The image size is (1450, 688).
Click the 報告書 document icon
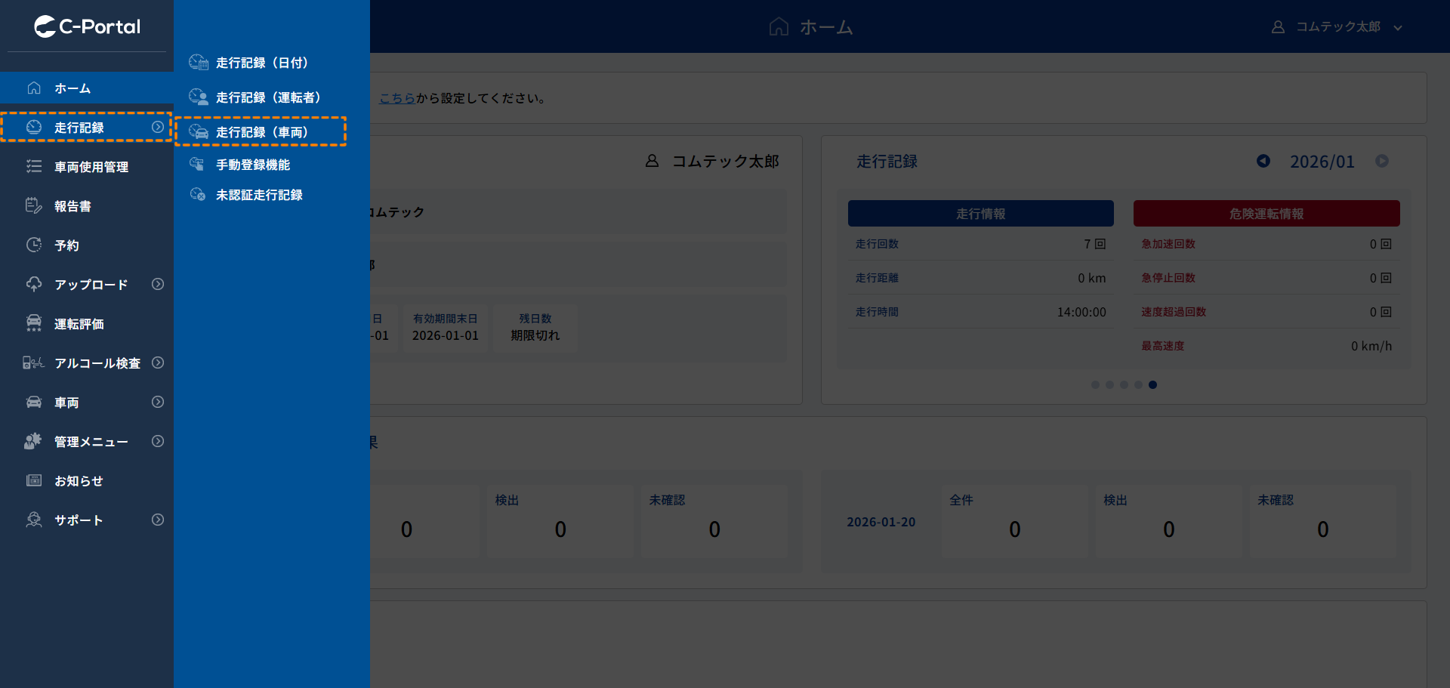[34, 206]
